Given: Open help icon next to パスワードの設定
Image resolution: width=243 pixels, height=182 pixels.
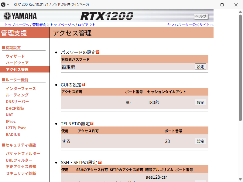Looking at the screenshot, I should pos(98,52).
